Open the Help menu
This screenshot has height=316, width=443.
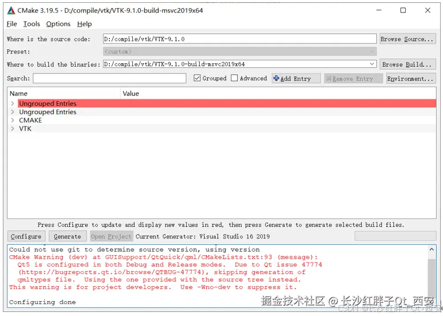(84, 24)
